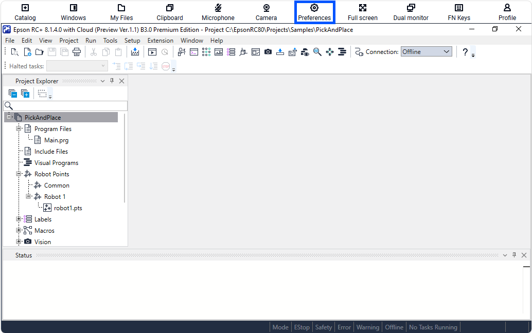Open Project Explorer panel options chevron
This screenshot has height=333, width=532.
click(103, 81)
